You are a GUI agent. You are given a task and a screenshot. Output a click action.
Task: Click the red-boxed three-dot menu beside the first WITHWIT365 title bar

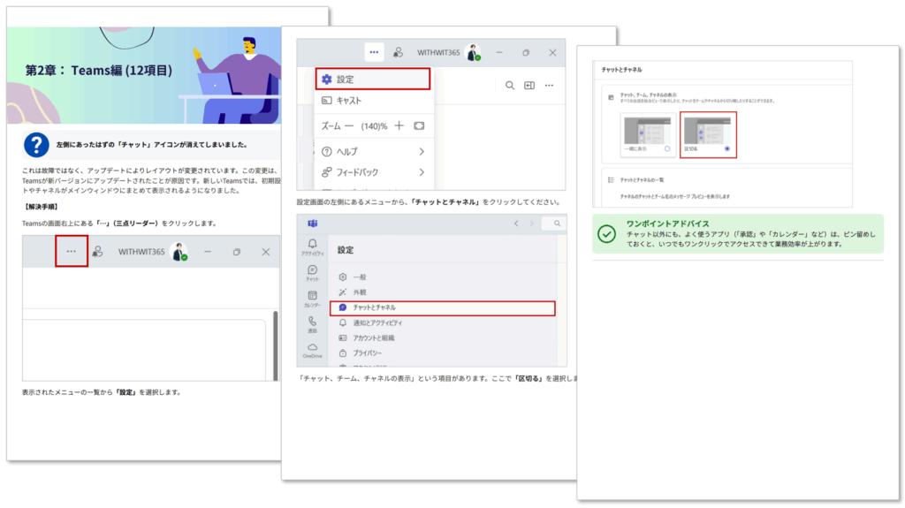tap(71, 251)
